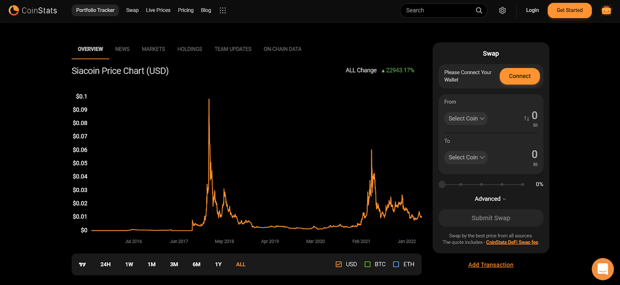Screen dimensions: 620x285
Task: Open Portfolio Tracker in navigation
Action: tap(95, 10)
